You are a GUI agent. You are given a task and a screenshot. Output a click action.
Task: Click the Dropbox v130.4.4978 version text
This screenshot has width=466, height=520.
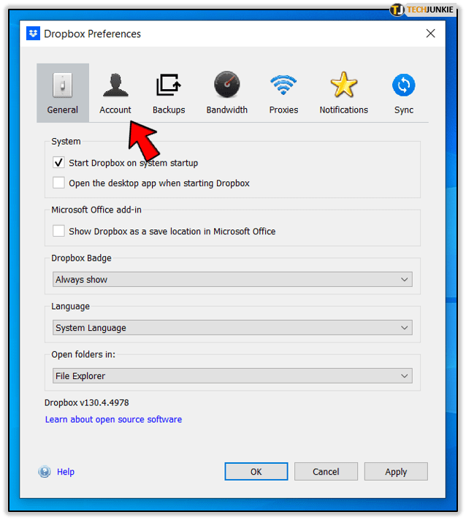click(87, 402)
